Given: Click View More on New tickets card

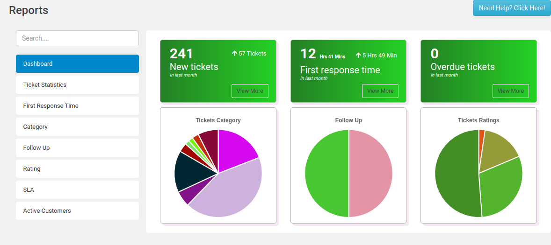Looking at the screenshot, I should [x=250, y=91].
